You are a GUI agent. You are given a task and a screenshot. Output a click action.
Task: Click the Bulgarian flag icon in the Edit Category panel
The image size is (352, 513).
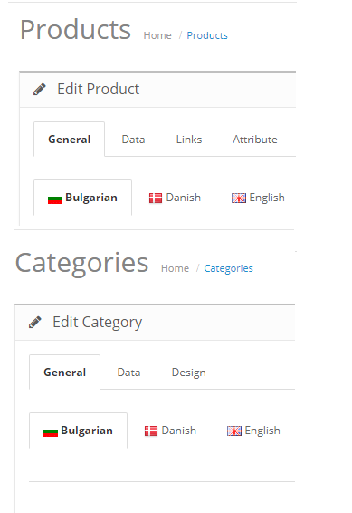point(51,432)
